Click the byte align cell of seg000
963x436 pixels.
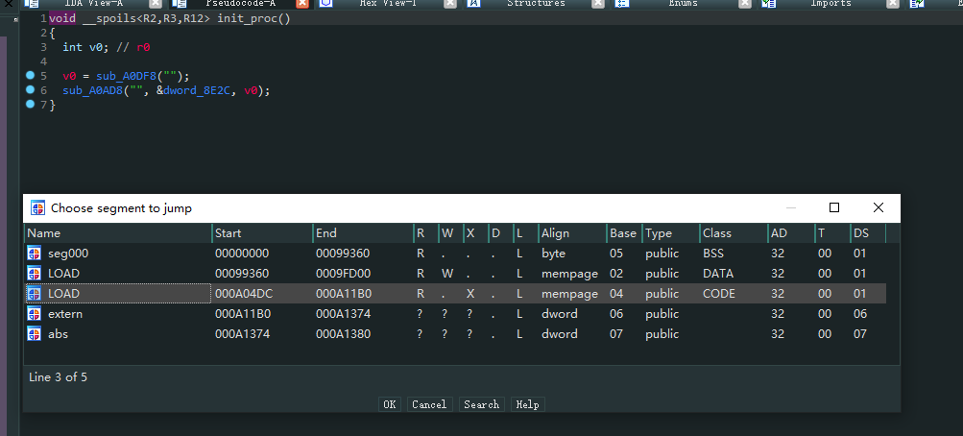[x=553, y=253]
